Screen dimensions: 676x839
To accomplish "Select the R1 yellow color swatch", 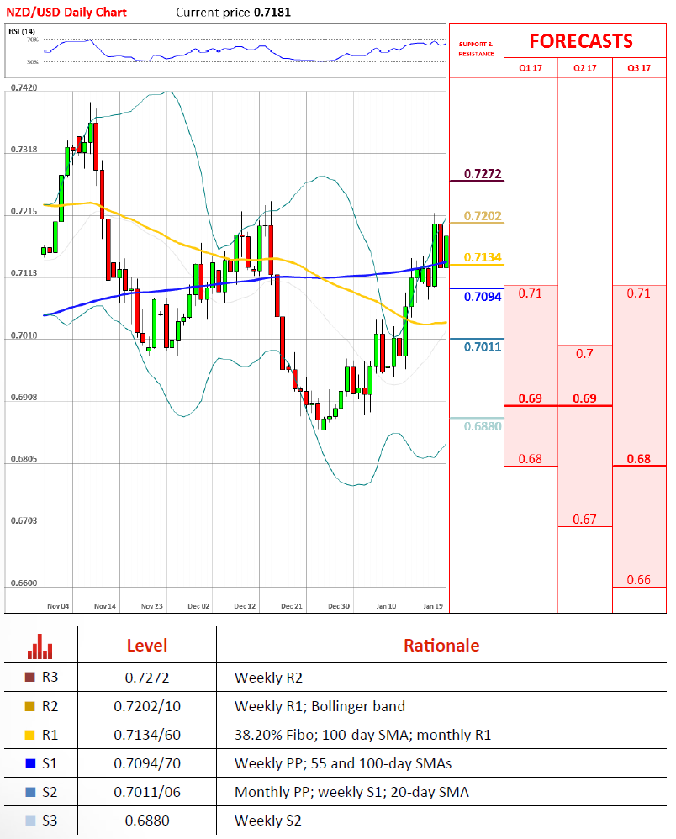I will coord(30,735).
